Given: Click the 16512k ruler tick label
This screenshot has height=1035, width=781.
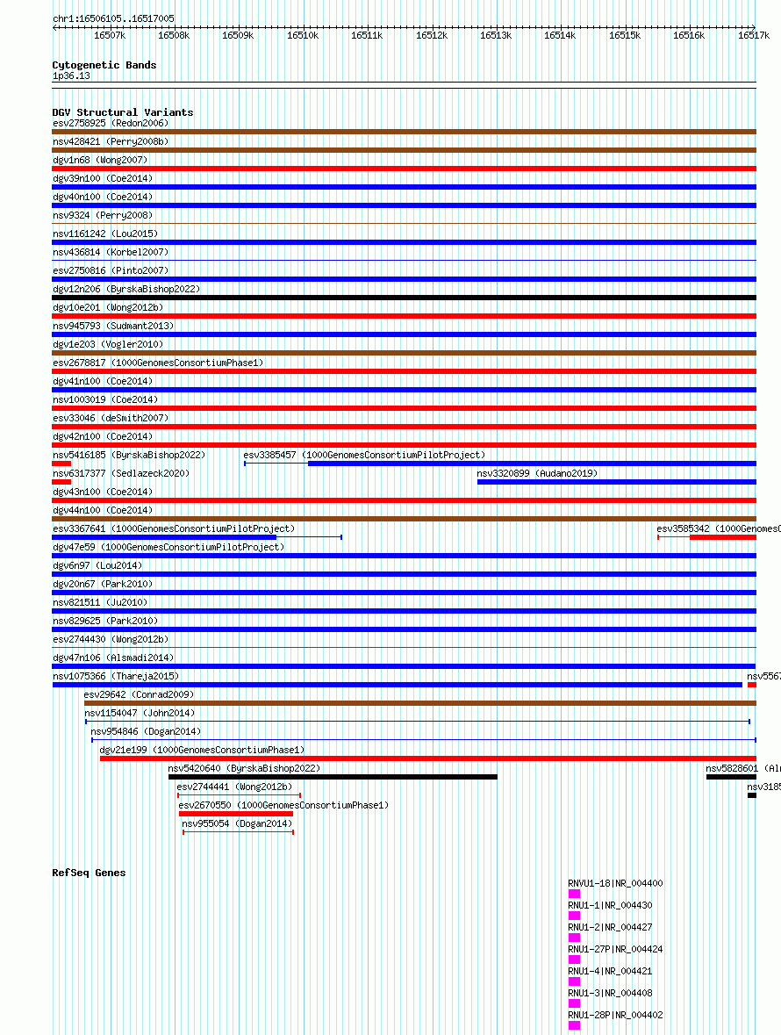Looking at the screenshot, I should [432, 36].
